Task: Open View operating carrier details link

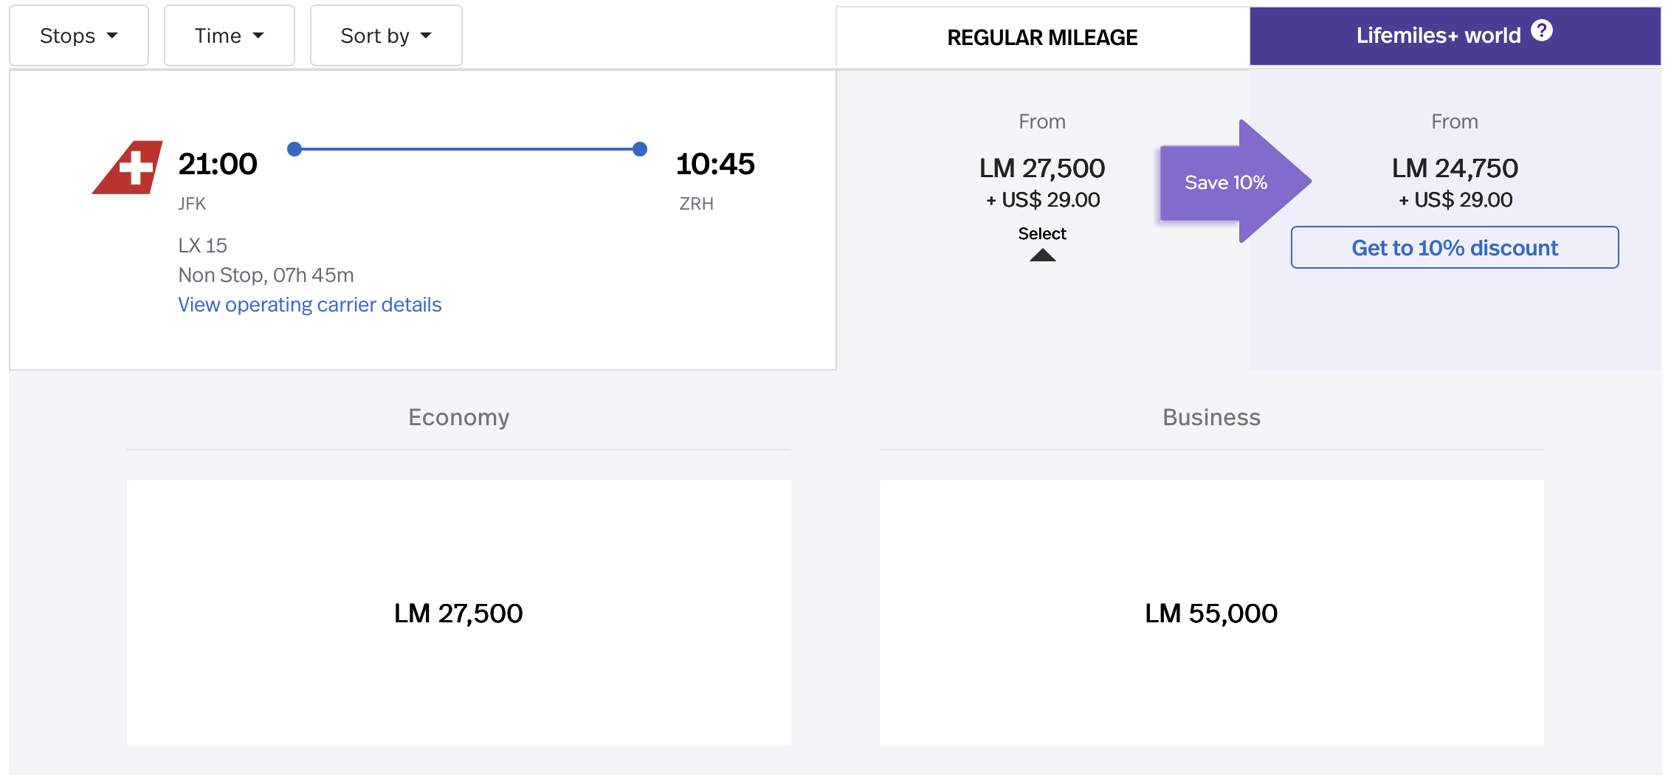Action: [309, 305]
